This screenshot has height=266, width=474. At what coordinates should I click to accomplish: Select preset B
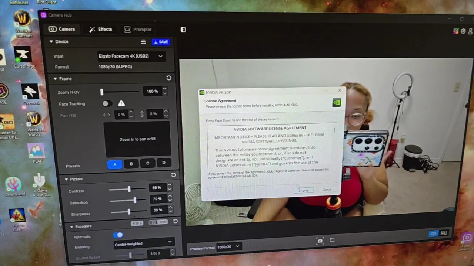[131, 164]
